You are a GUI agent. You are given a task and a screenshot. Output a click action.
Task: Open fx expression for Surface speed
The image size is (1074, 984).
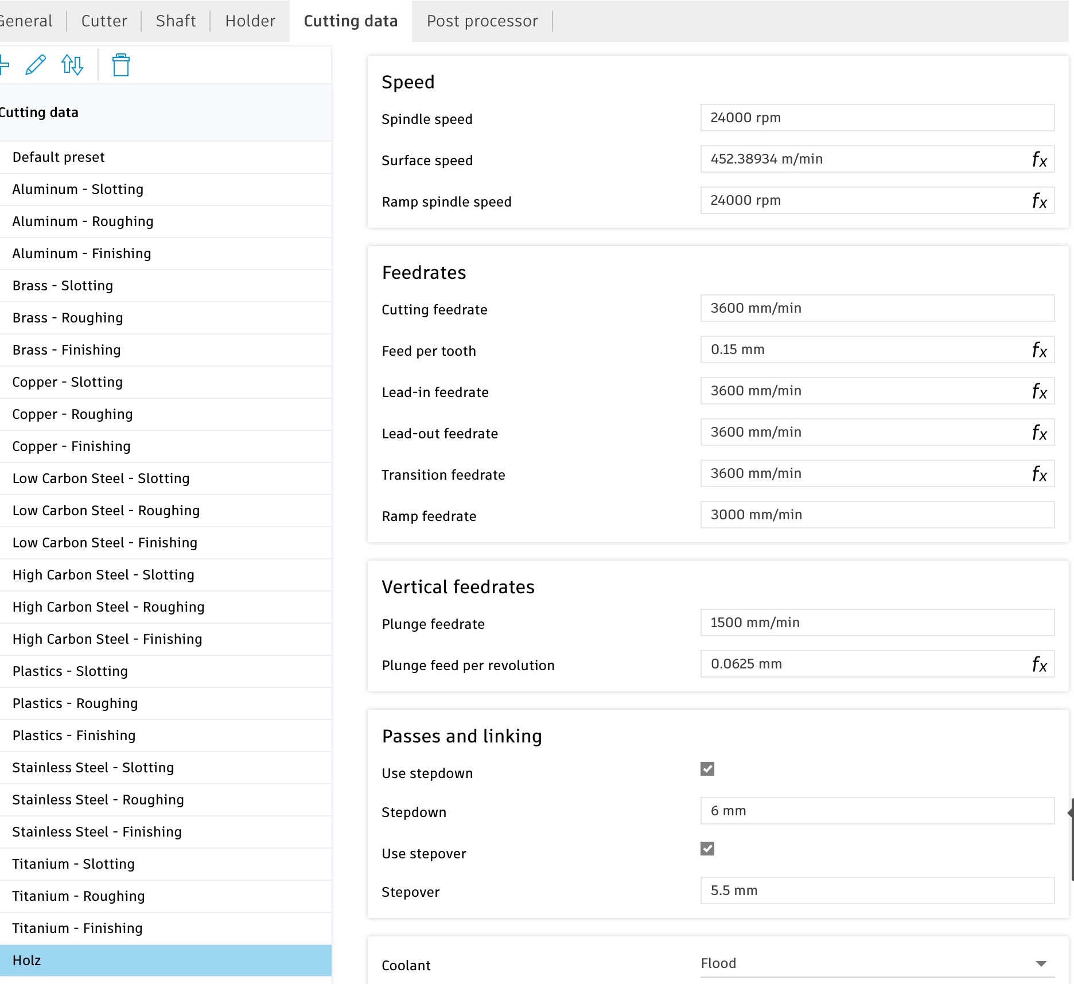[1039, 159]
